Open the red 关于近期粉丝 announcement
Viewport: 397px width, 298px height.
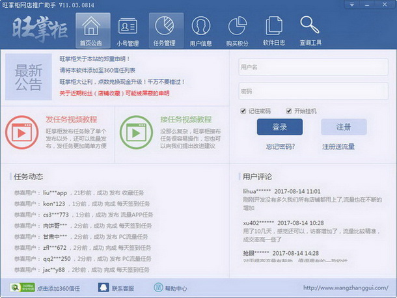(115, 93)
